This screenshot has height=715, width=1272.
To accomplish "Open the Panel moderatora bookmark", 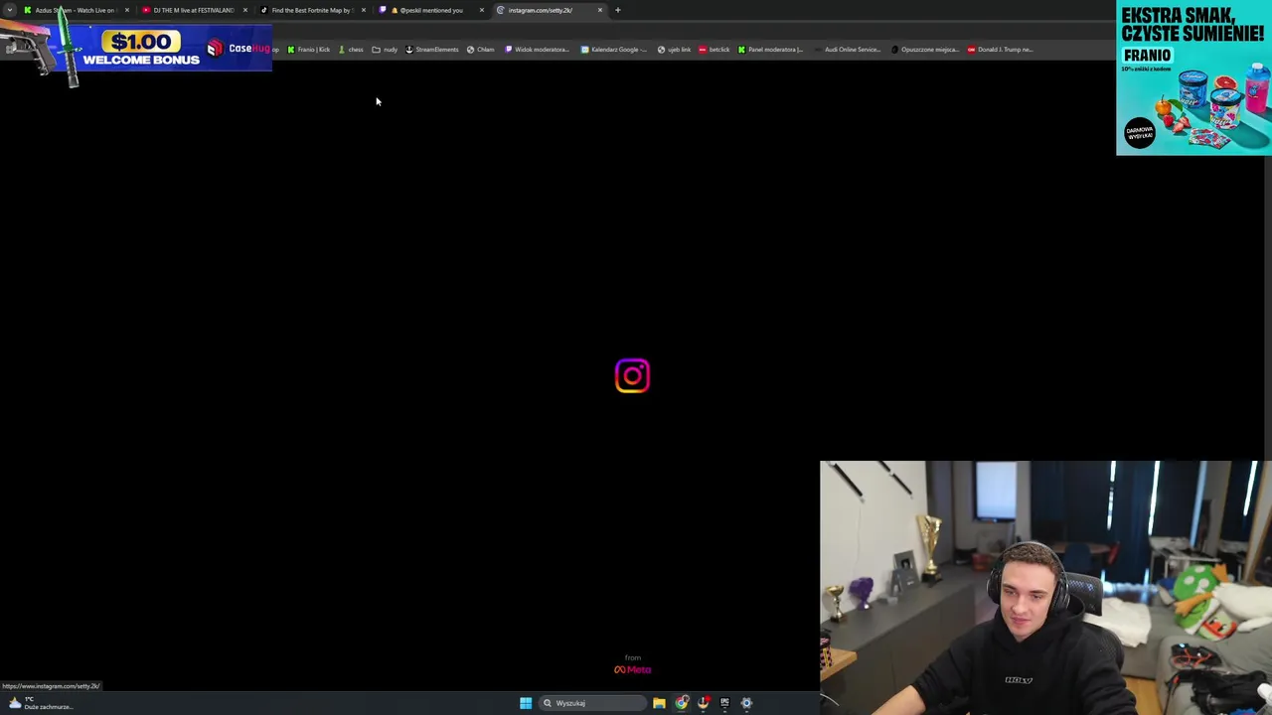I will 770,50.
